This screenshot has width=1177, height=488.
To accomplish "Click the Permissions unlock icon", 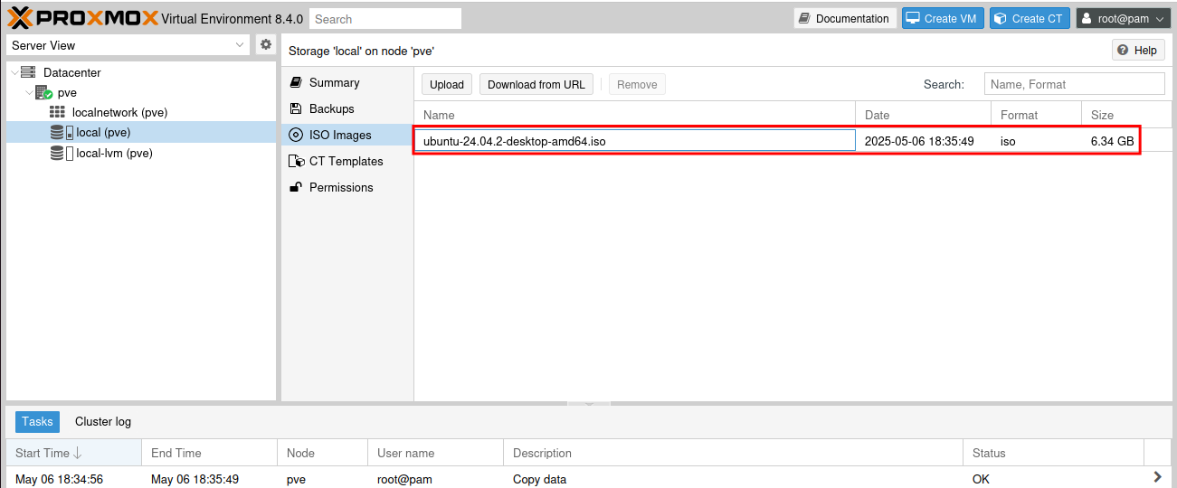I will pyautogui.click(x=295, y=187).
